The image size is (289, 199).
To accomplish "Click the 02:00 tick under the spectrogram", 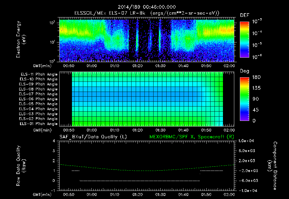I will [x=229, y=66].
